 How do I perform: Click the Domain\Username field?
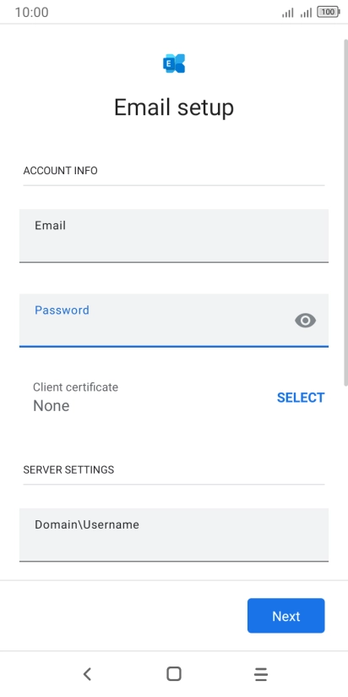174,535
